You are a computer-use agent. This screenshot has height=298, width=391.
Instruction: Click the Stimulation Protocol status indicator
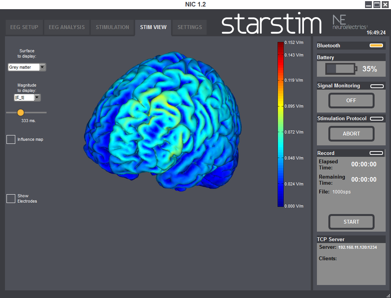coord(376,119)
